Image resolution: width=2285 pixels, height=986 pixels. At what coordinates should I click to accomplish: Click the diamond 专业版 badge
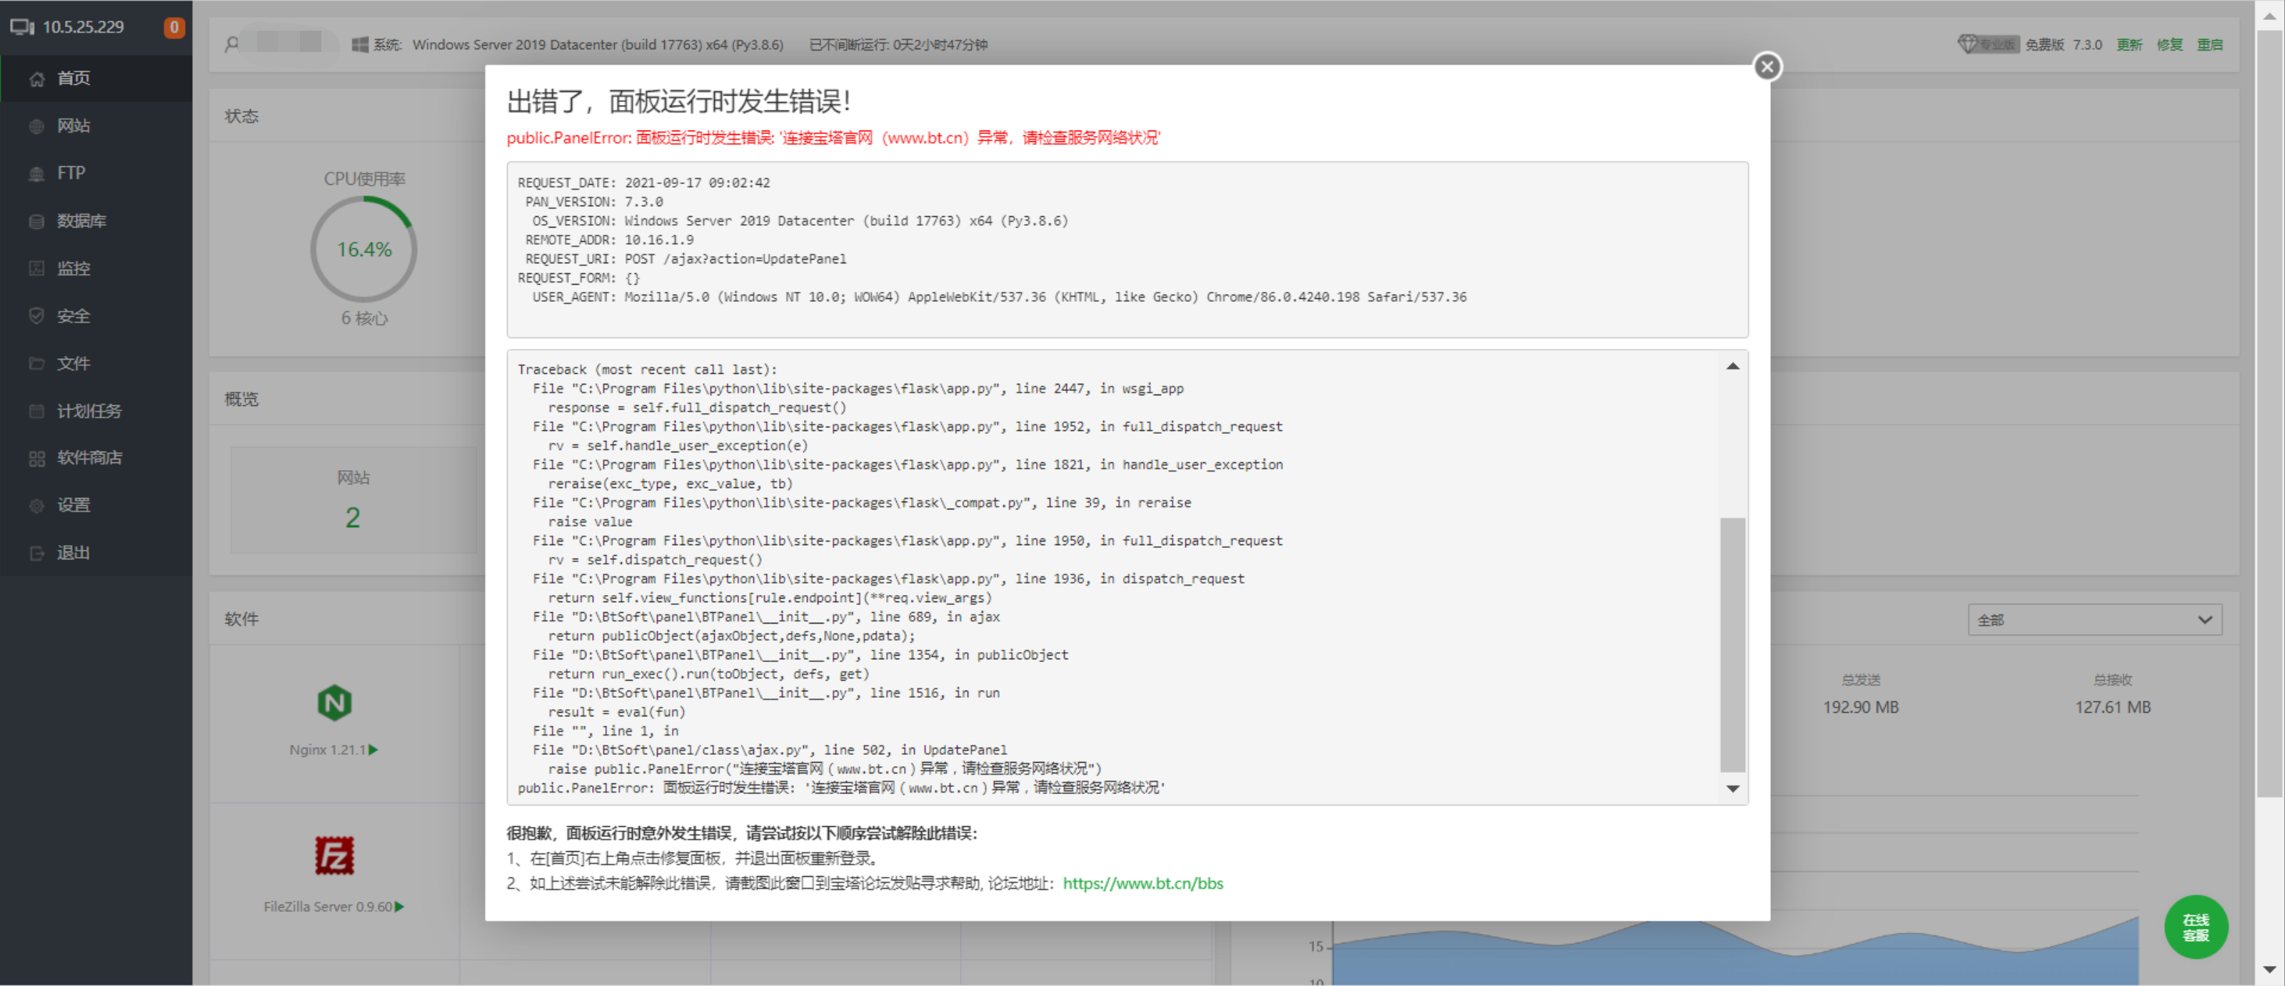(1987, 44)
